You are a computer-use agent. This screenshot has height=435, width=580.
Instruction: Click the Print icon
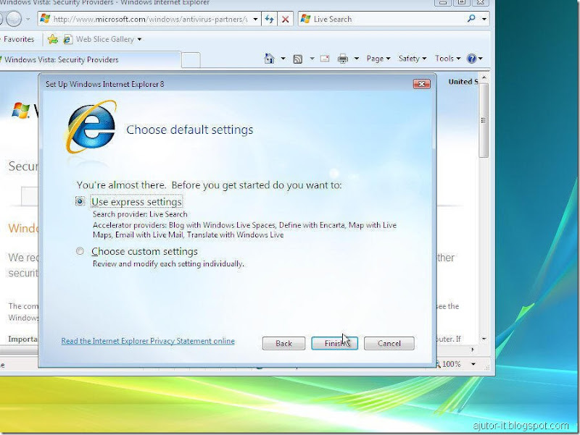point(343,59)
